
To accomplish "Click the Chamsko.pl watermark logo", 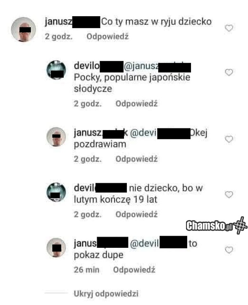I will [217, 225].
